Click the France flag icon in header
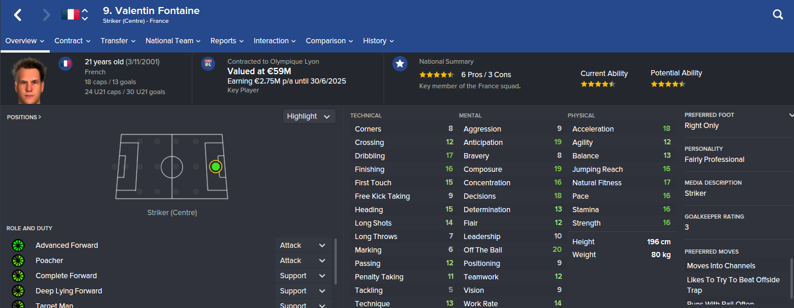 point(70,15)
